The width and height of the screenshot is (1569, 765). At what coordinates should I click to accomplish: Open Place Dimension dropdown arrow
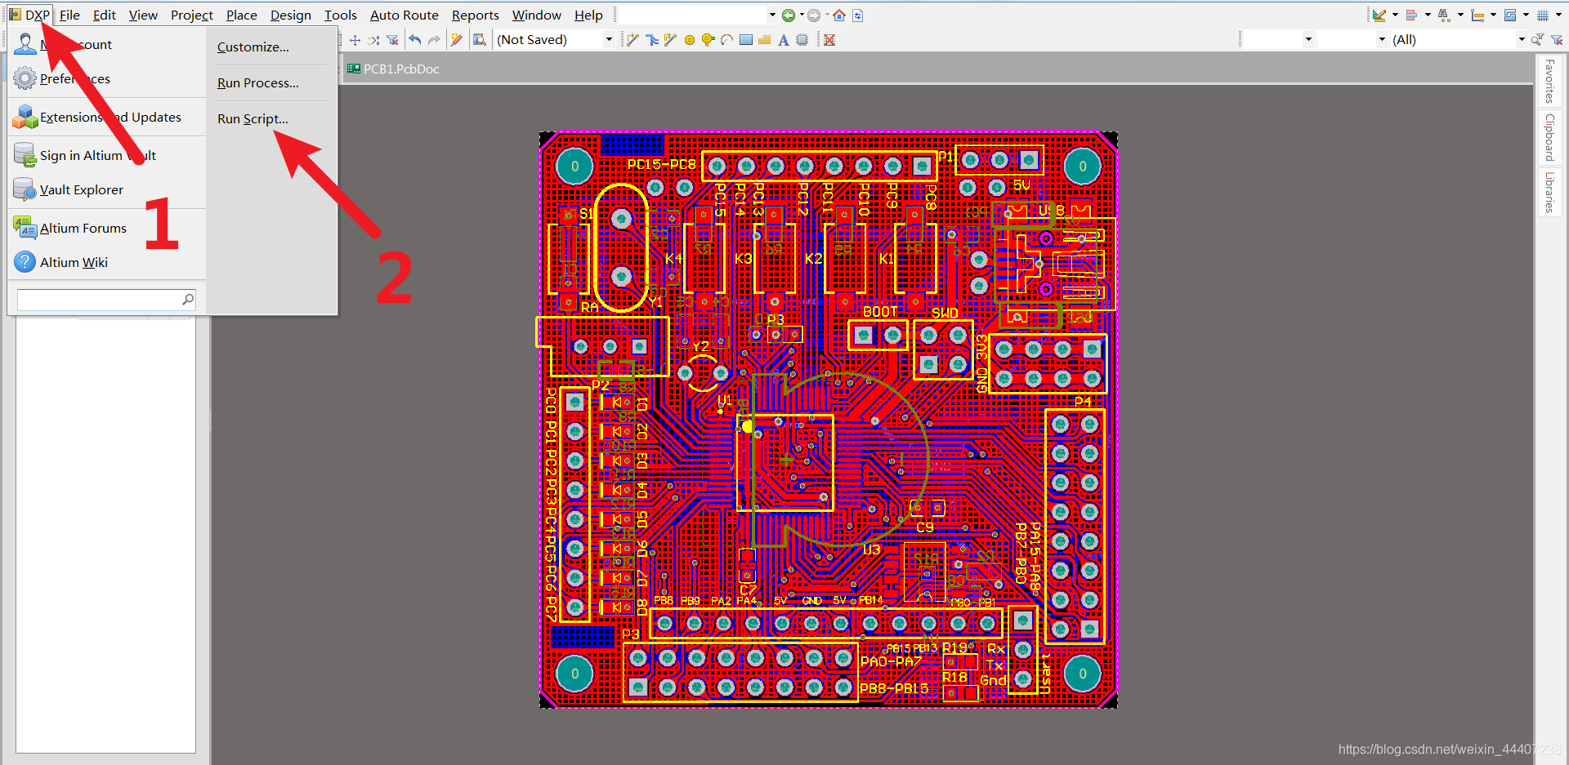[x=1493, y=15]
